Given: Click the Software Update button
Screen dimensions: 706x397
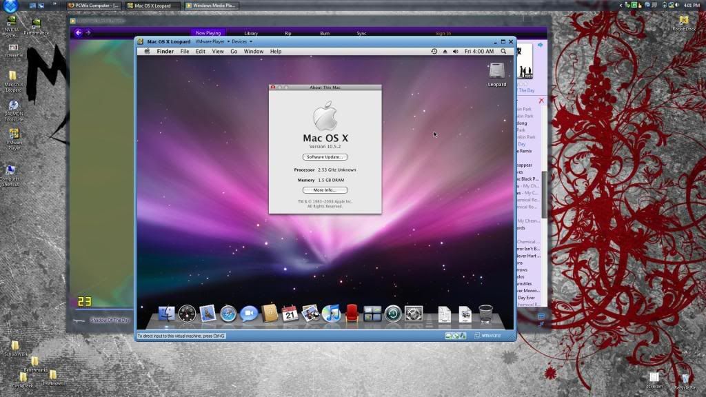Looking at the screenshot, I should pyautogui.click(x=325, y=157).
